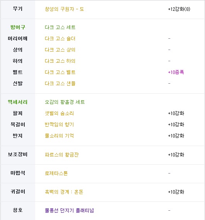Open the ring 물소리의 기억
Screen dimensions: 205x220
tap(59, 136)
